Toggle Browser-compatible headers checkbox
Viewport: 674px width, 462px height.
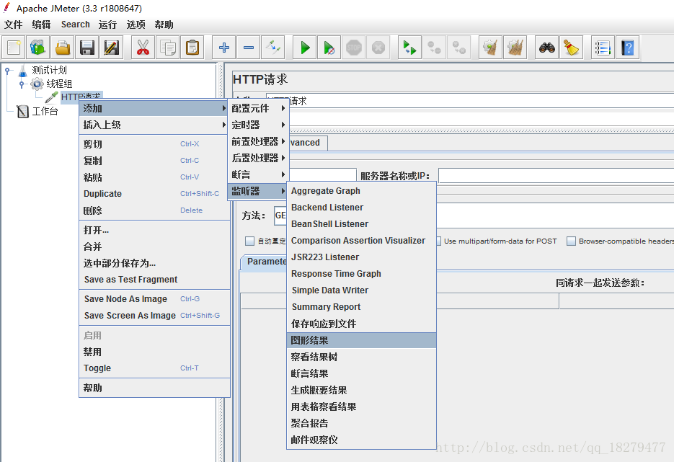pos(571,241)
